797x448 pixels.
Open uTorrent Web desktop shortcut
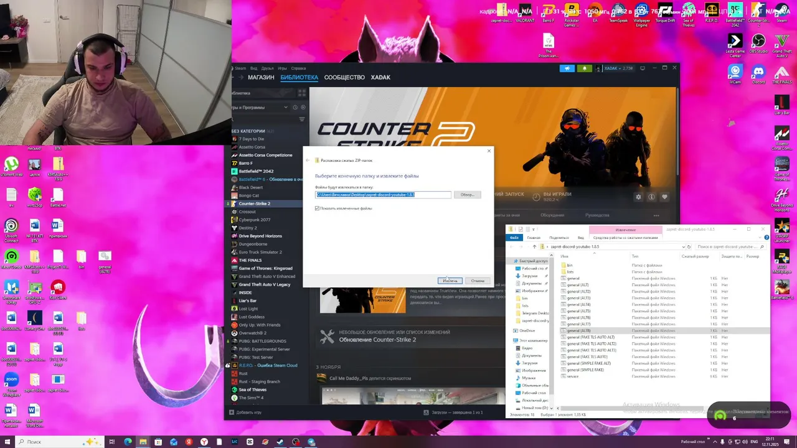[11, 167]
